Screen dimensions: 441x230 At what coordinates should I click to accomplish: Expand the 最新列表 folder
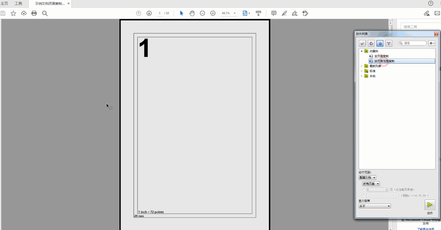pos(362,66)
